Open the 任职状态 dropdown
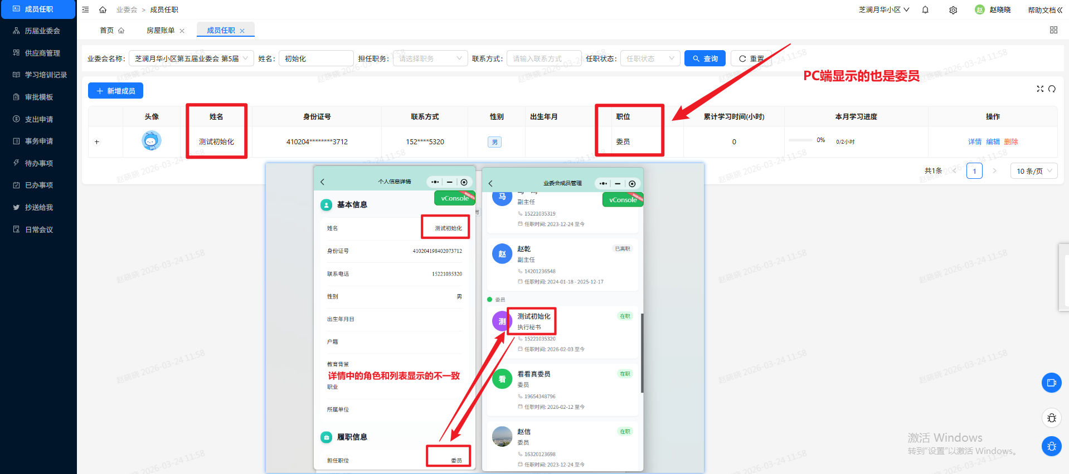 649,58
